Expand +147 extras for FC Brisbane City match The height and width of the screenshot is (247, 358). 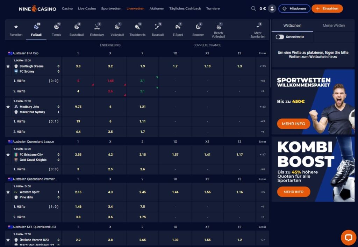click(x=263, y=155)
